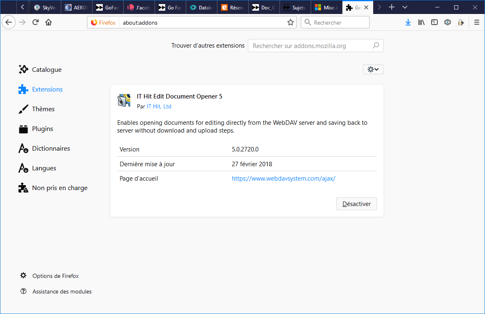Click the search magnifier in add-ons search

[x=376, y=46]
